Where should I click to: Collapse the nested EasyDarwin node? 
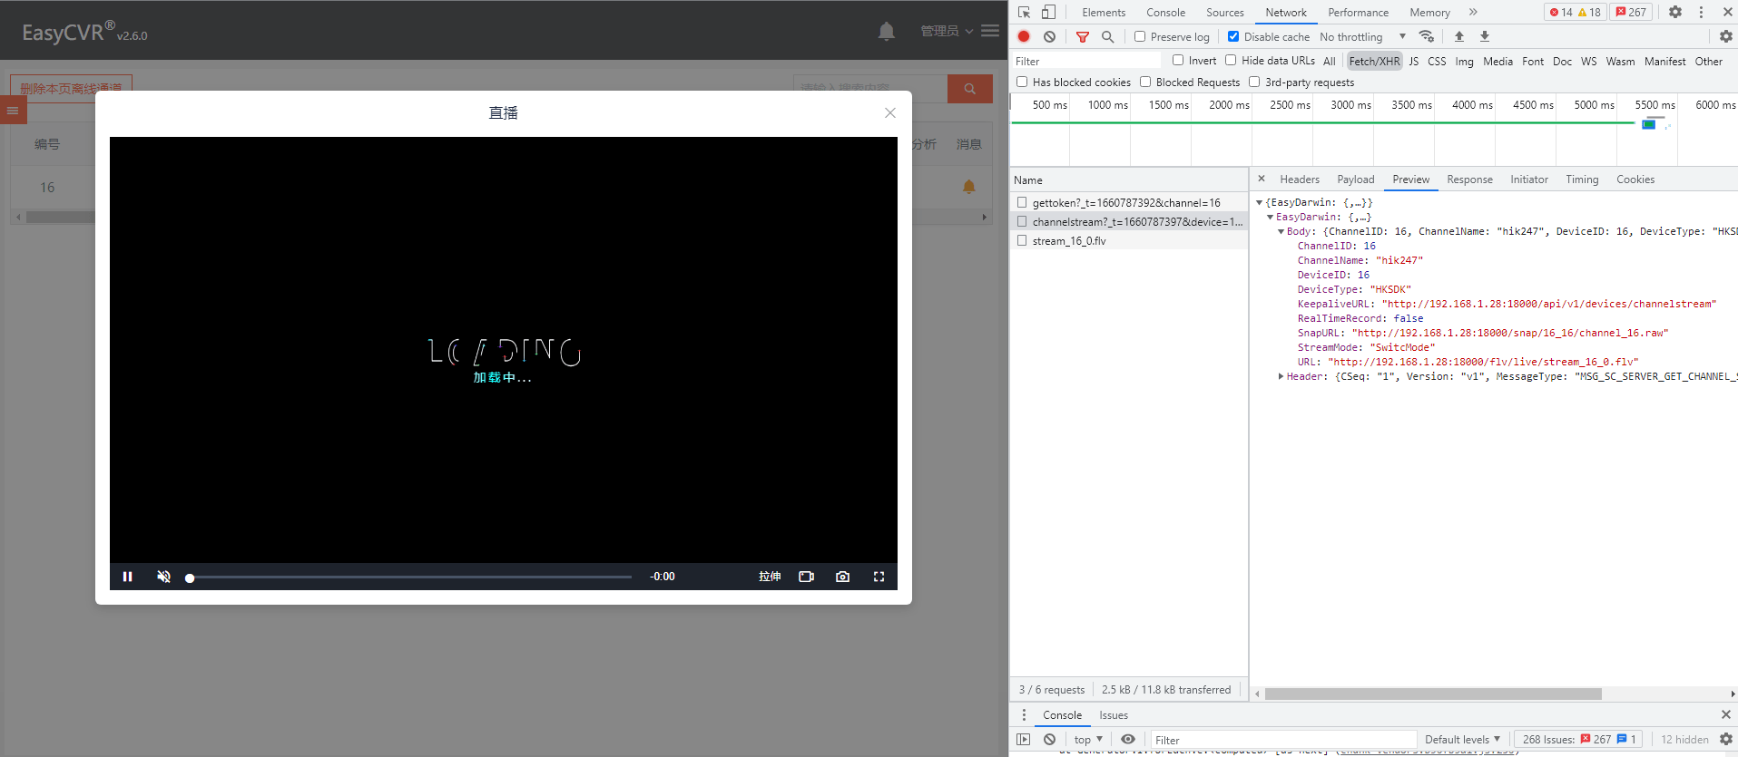(x=1270, y=217)
